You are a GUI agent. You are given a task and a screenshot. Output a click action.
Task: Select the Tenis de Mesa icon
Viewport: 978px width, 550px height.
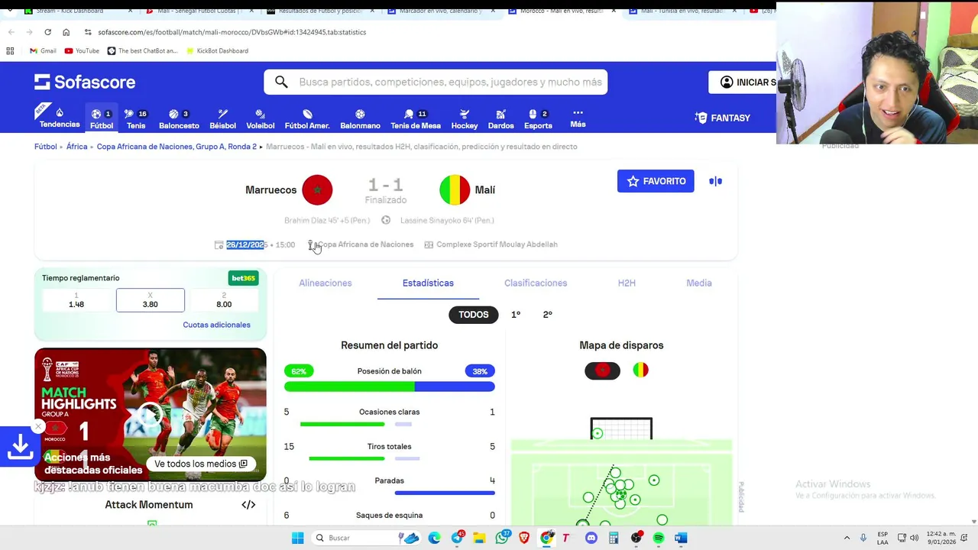click(x=416, y=118)
